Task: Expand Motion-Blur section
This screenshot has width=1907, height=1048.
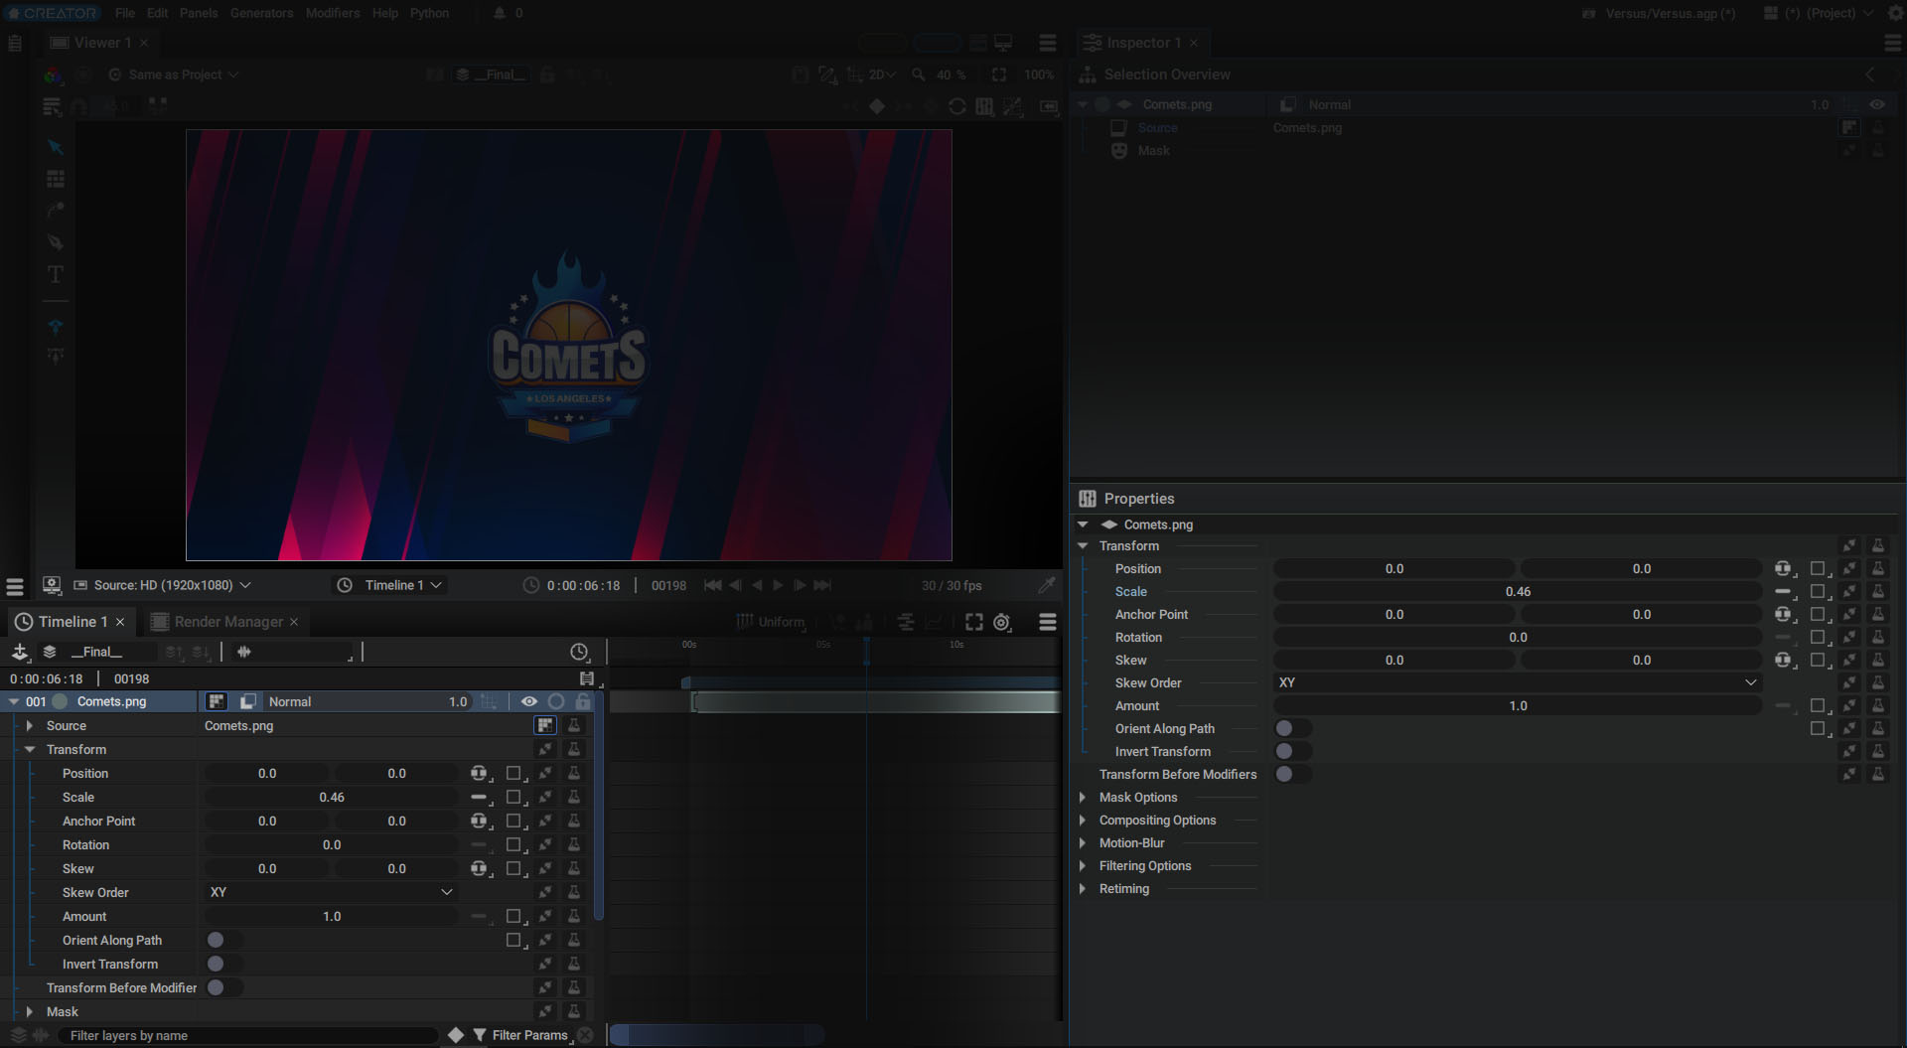Action: point(1083,842)
